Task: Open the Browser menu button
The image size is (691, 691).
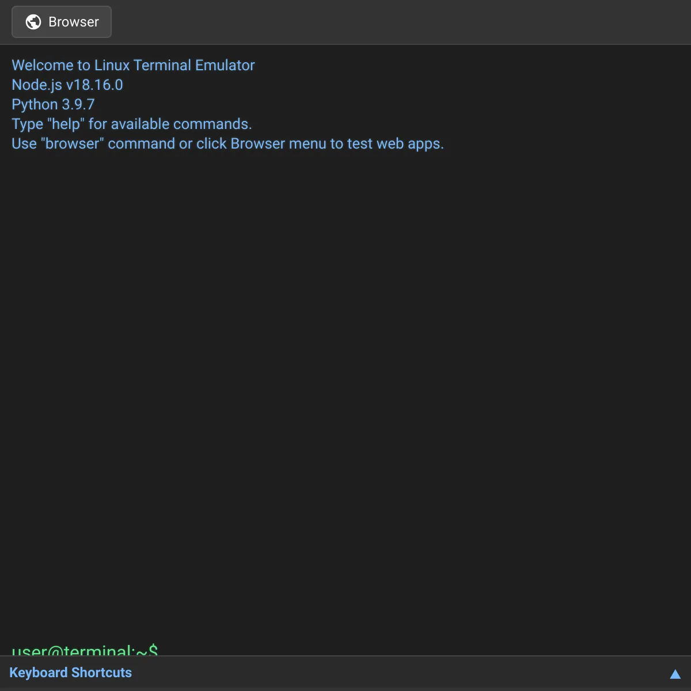Action: click(62, 22)
